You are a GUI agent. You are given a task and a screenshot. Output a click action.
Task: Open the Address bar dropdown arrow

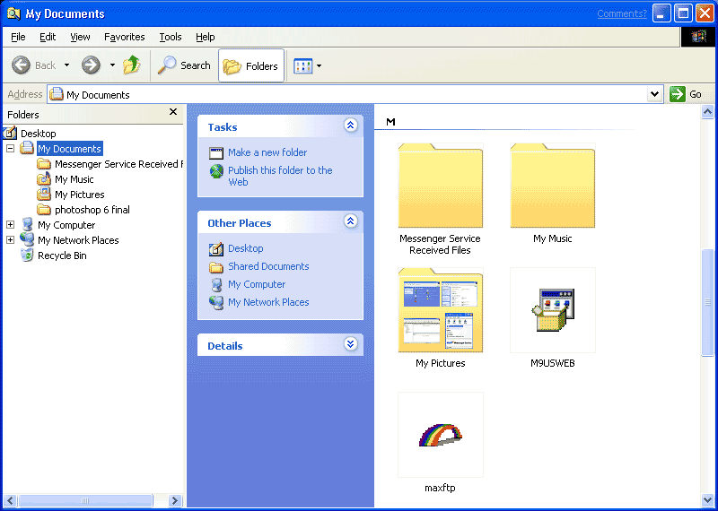(654, 94)
